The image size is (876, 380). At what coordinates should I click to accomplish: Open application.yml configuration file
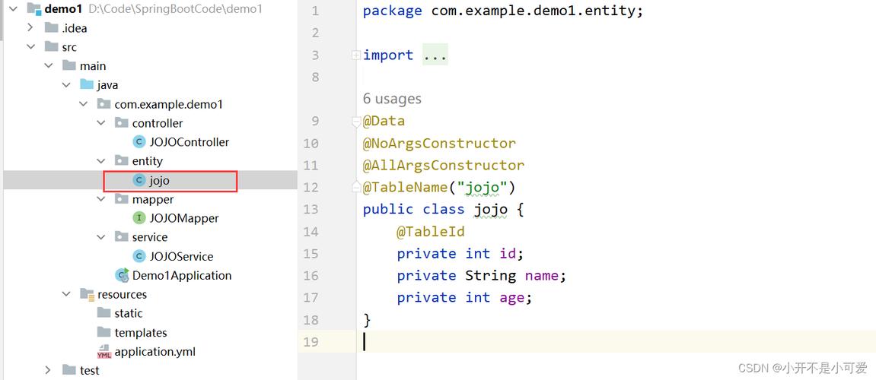tap(154, 352)
